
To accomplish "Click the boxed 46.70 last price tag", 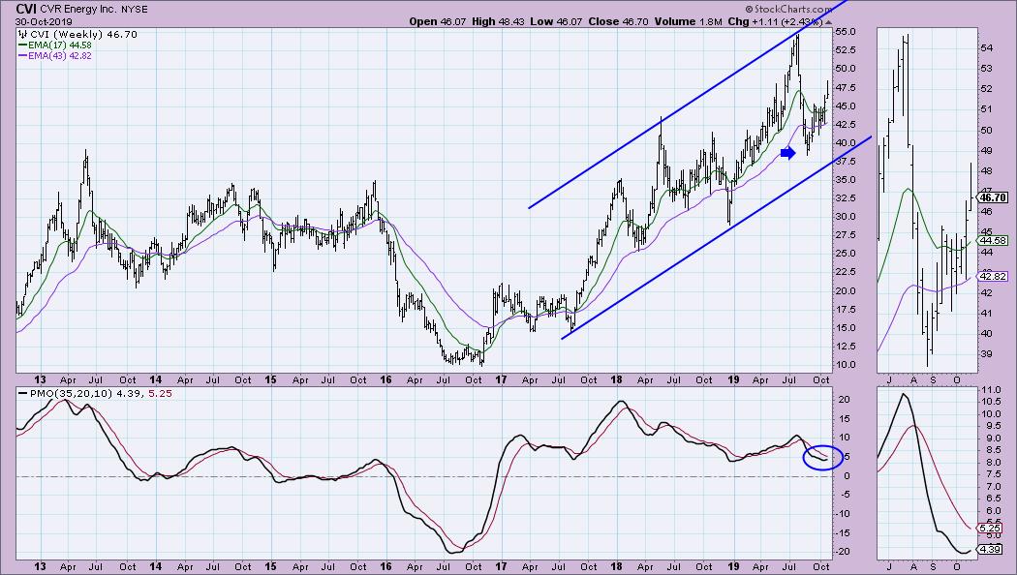I will coord(993,197).
